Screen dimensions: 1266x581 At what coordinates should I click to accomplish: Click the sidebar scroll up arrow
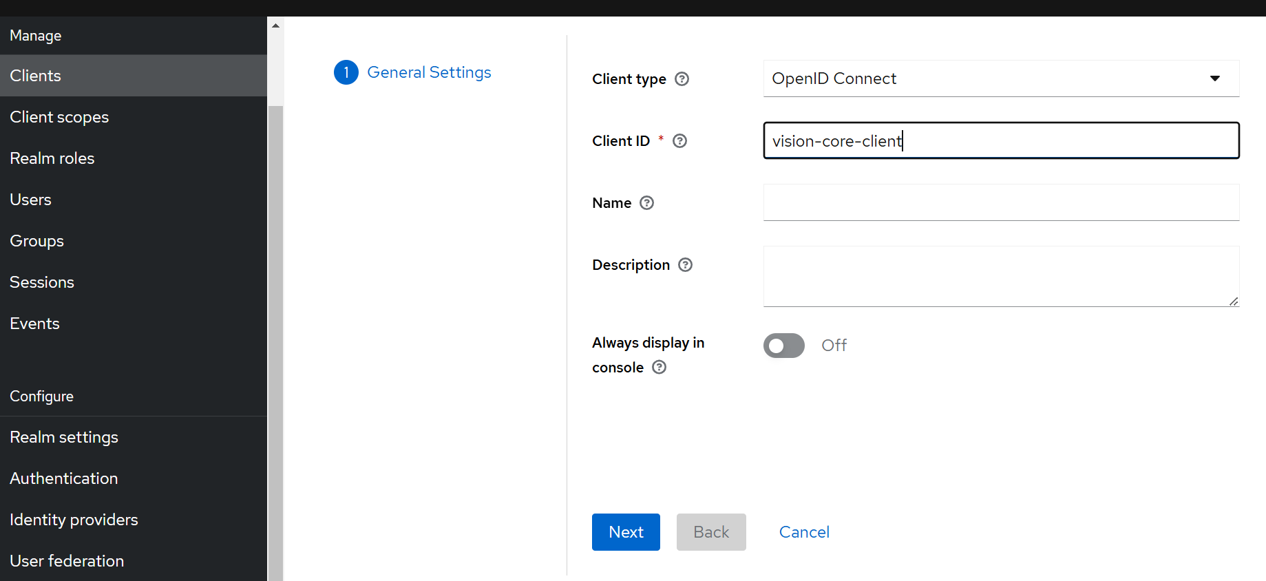(275, 25)
